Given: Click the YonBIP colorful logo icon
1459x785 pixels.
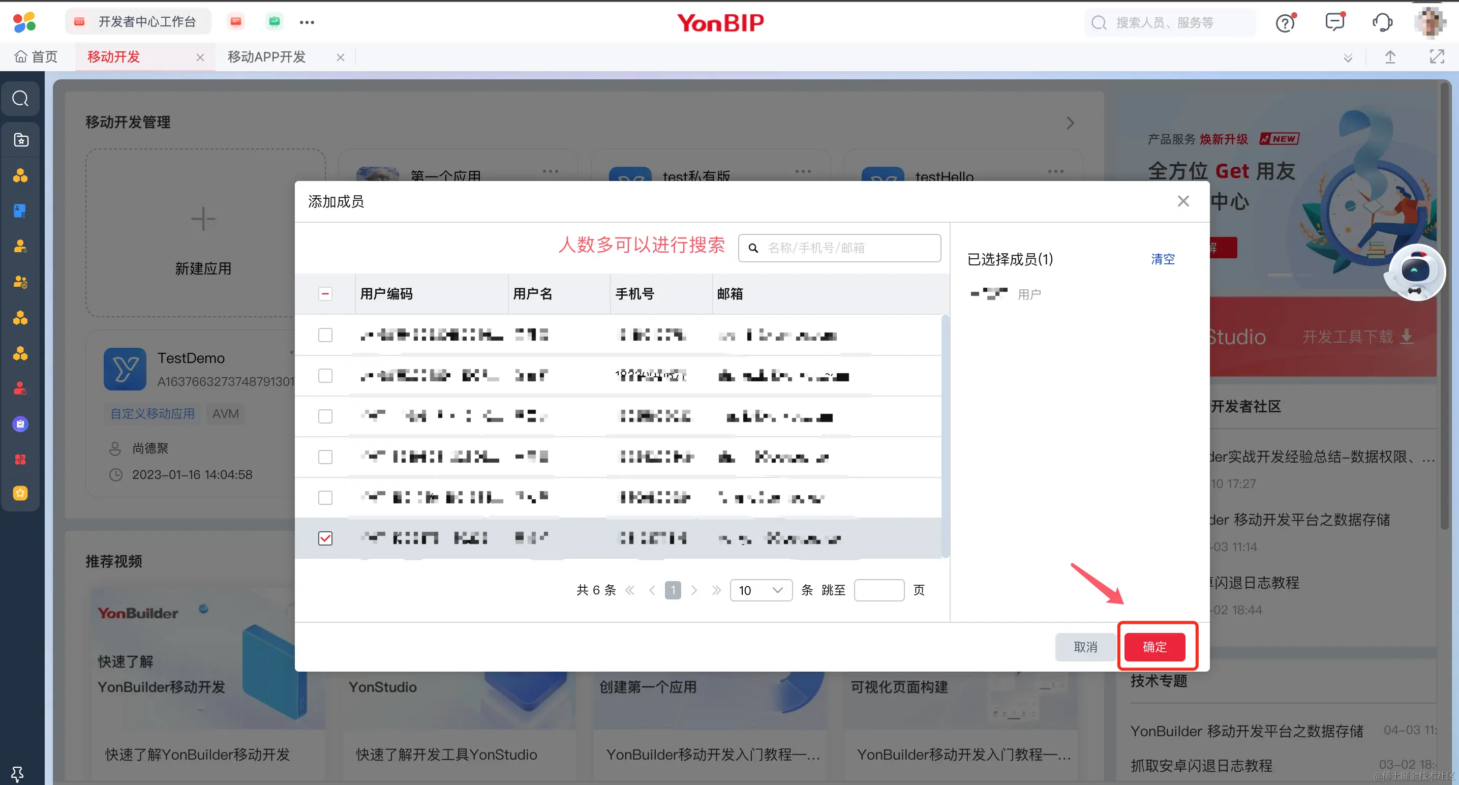Looking at the screenshot, I should pos(24,22).
